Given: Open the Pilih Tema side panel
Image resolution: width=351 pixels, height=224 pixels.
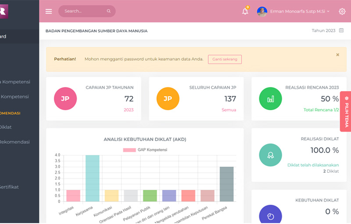Looking at the screenshot, I should (x=346, y=112).
